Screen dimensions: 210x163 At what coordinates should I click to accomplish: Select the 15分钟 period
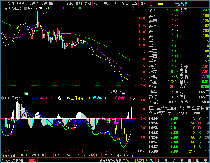pos(42,3)
